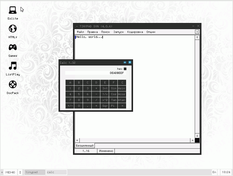Switch the En keyboard layout indicator
233x176 pixels.
pyautogui.click(x=214, y=172)
